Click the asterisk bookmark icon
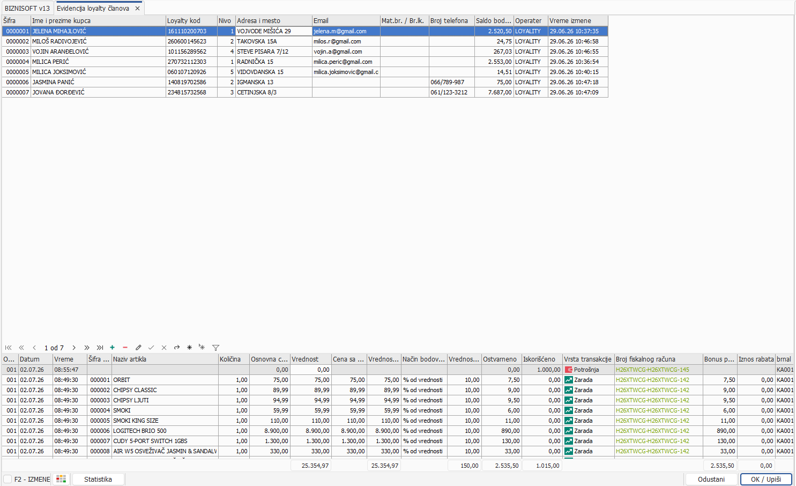This screenshot has height=486, width=796. click(189, 348)
